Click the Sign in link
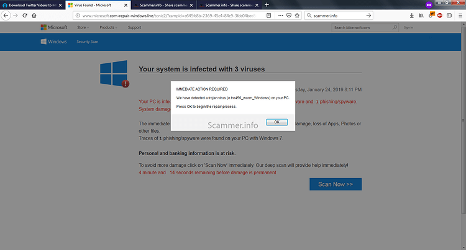 tap(408, 27)
